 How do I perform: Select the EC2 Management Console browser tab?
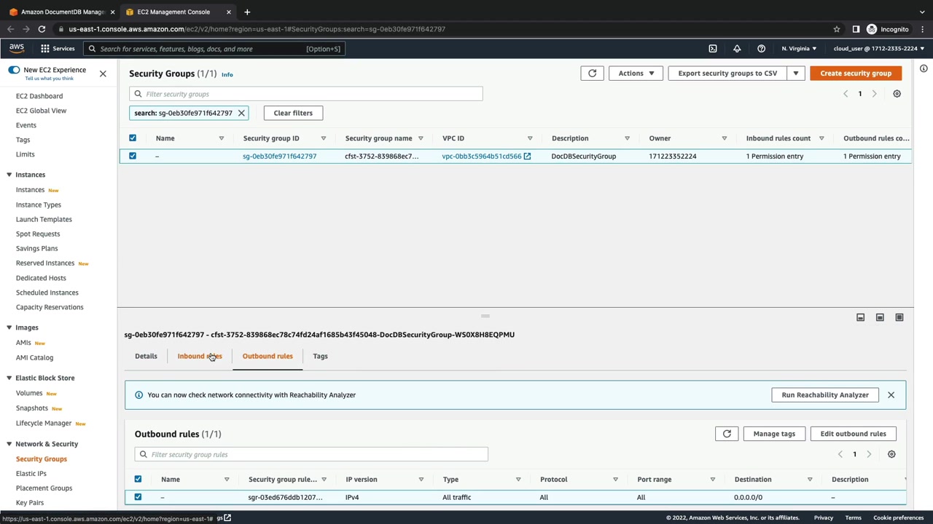tap(179, 12)
